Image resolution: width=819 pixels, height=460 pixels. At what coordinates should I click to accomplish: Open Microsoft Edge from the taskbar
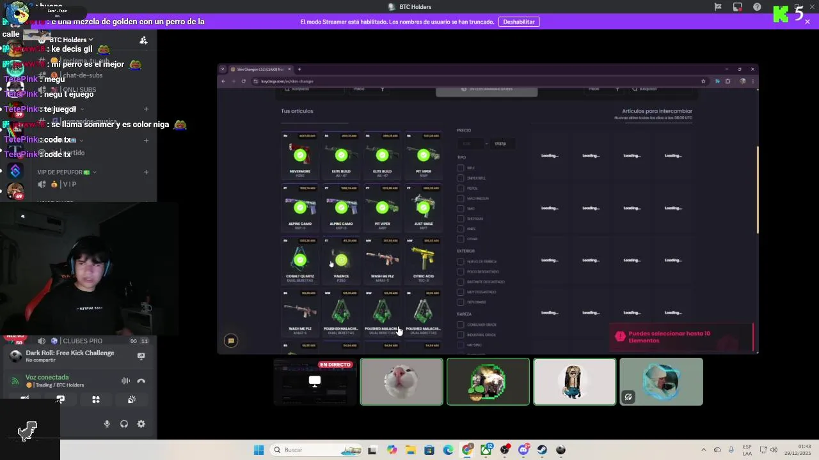[x=448, y=450]
